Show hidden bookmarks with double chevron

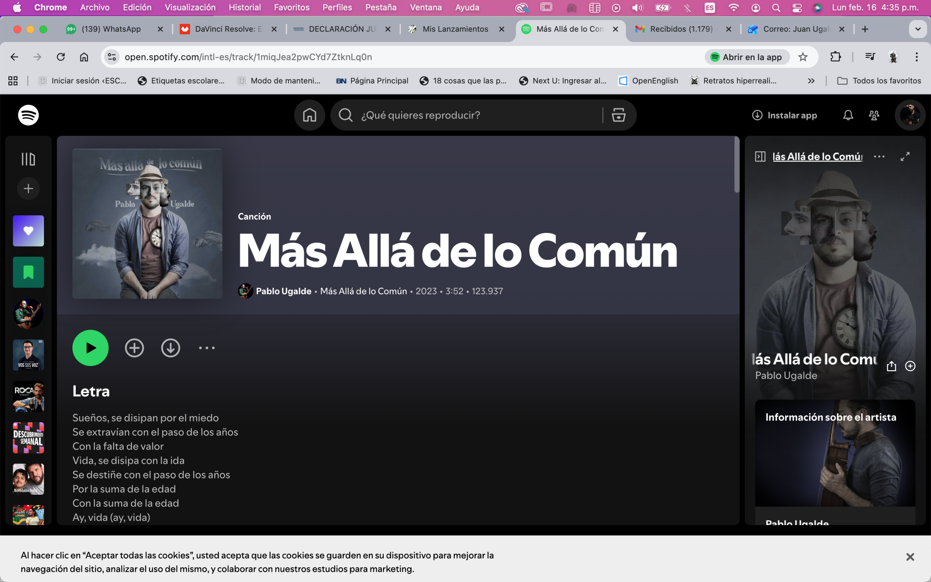811,81
